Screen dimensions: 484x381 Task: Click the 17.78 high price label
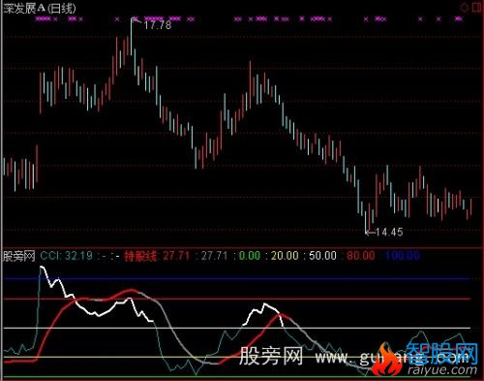158,25
